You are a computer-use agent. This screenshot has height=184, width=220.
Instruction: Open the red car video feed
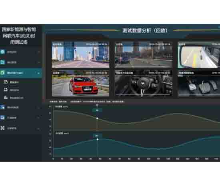coord(80,84)
